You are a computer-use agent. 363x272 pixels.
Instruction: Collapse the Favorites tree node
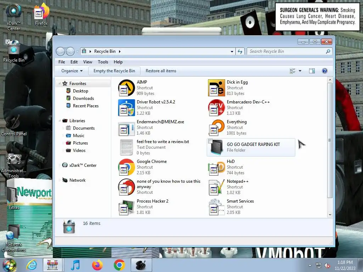(x=60, y=84)
